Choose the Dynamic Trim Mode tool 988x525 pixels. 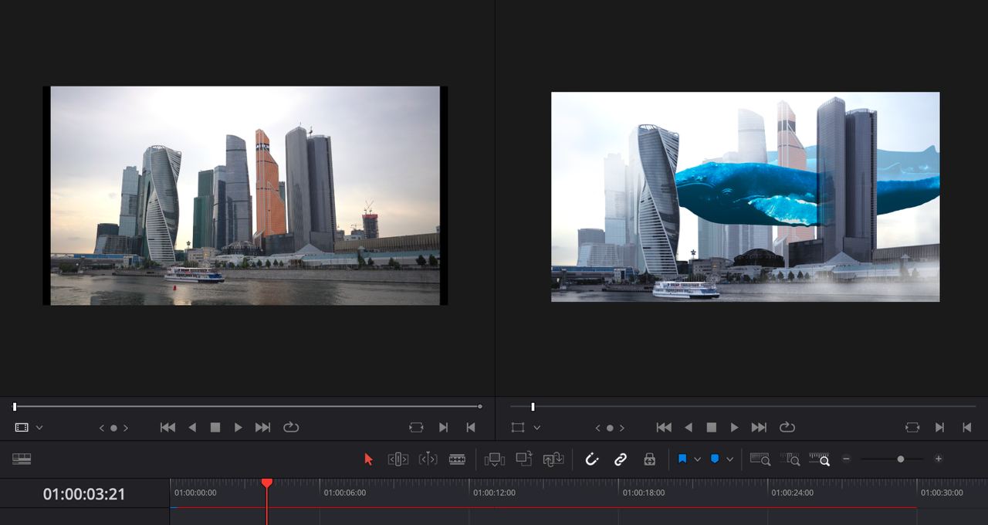click(428, 459)
